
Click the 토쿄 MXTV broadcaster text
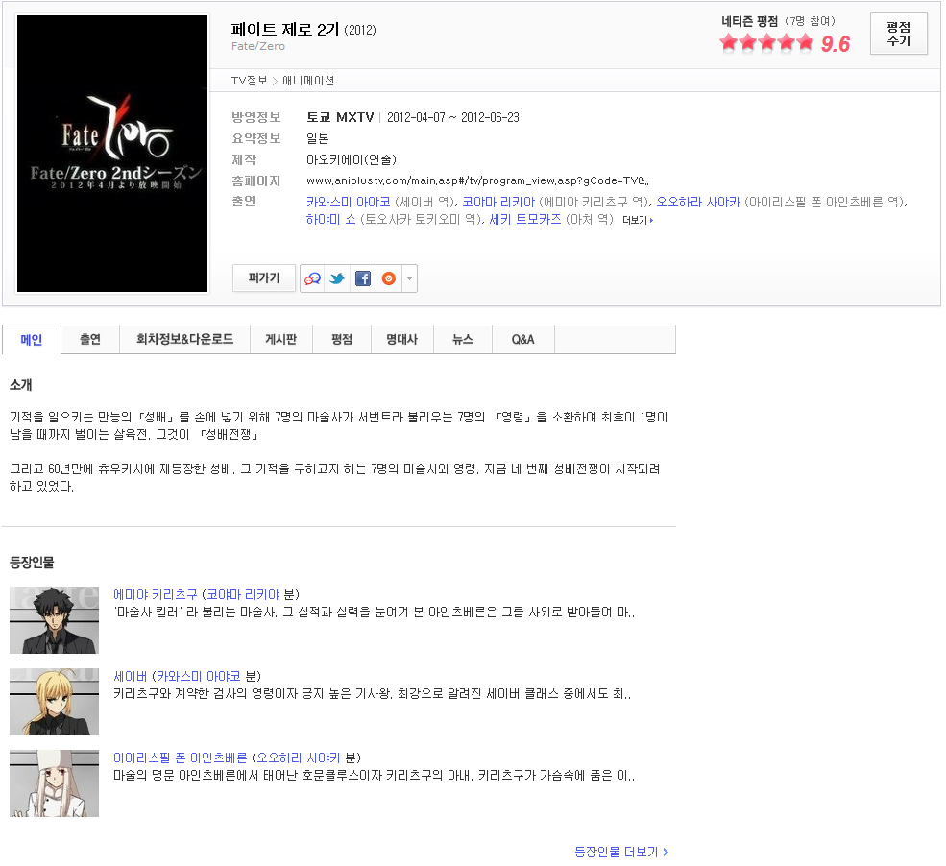pyautogui.click(x=340, y=117)
